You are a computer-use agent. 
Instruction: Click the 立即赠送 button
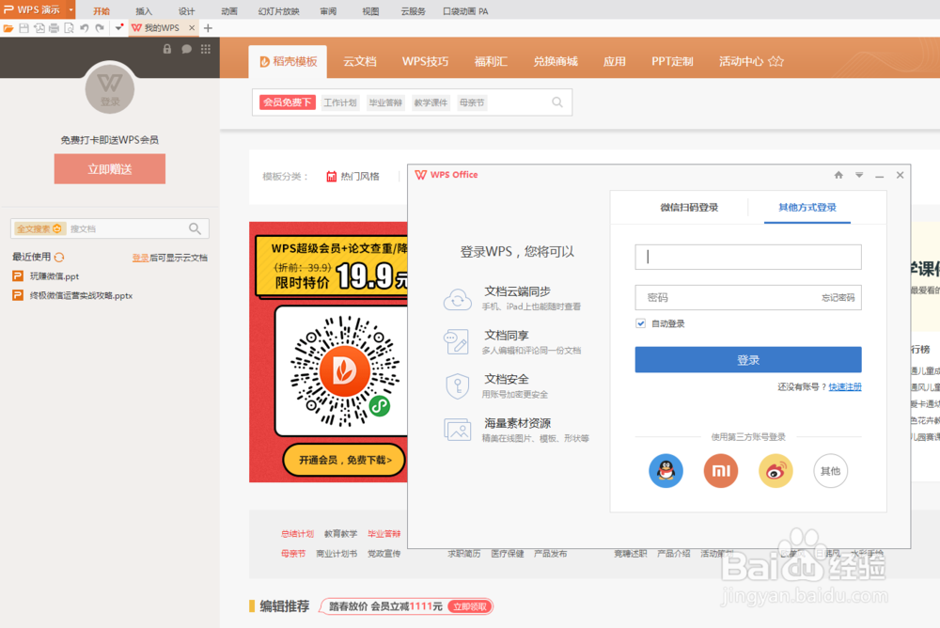click(110, 169)
